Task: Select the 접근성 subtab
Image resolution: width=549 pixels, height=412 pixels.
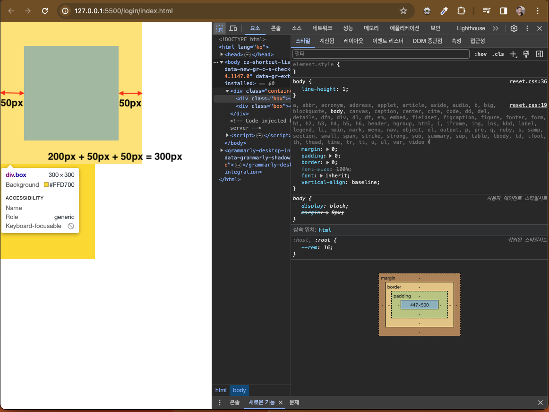Action: [477, 41]
